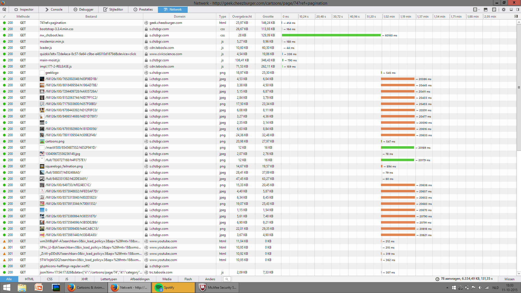The image size is (521, 293).
Task: Toggle the XHR request filter
Action: [x=84, y=279]
